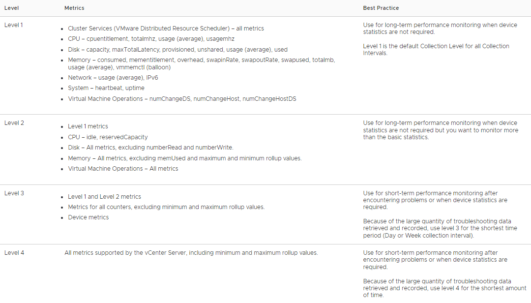Viewport: 531px width, 303px height.
Task: Click the Virtual Machine Operations All metrics bullet
Action: pyautogui.click(x=123, y=169)
